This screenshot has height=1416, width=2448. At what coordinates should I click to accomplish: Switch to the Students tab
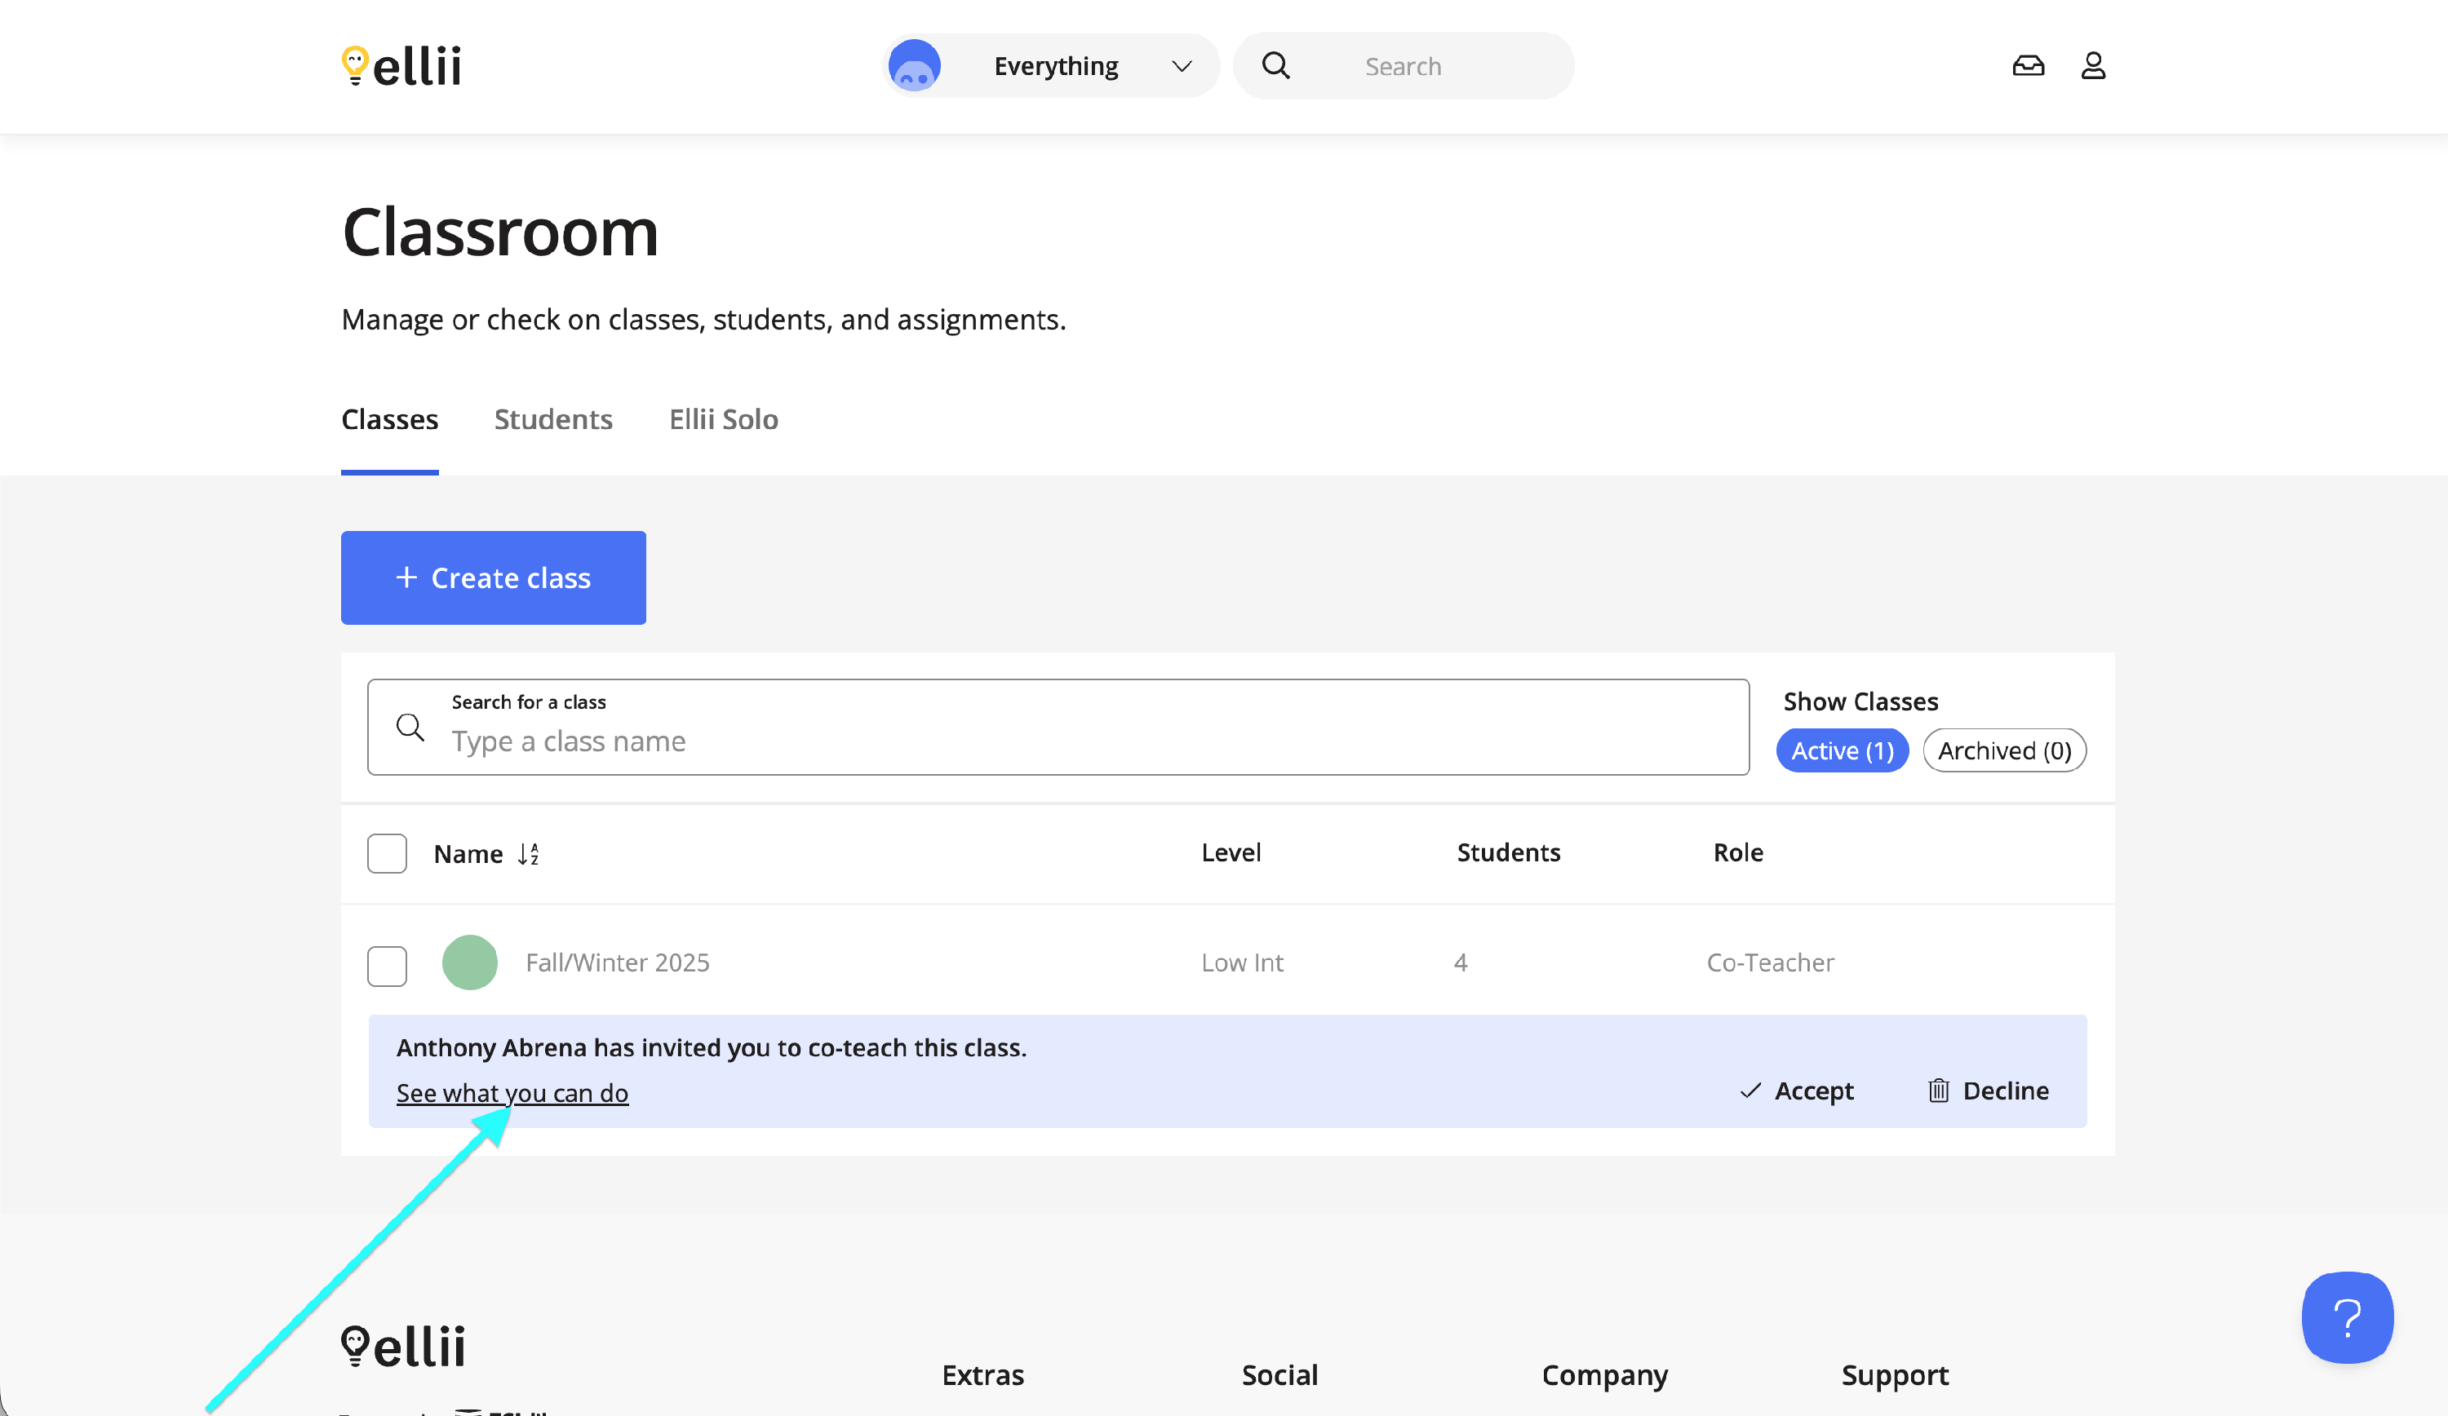[x=552, y=419]
